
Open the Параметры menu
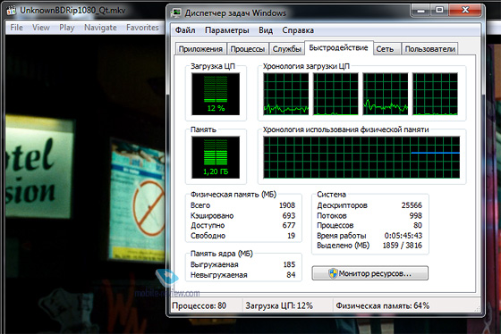227,30
